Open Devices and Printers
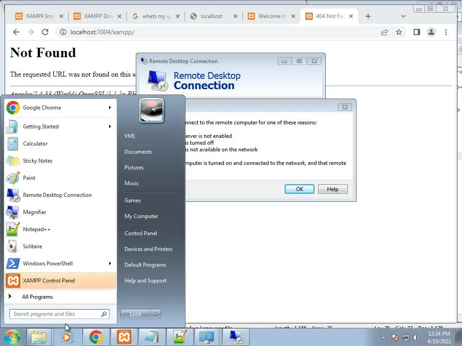 pos(148,249)
